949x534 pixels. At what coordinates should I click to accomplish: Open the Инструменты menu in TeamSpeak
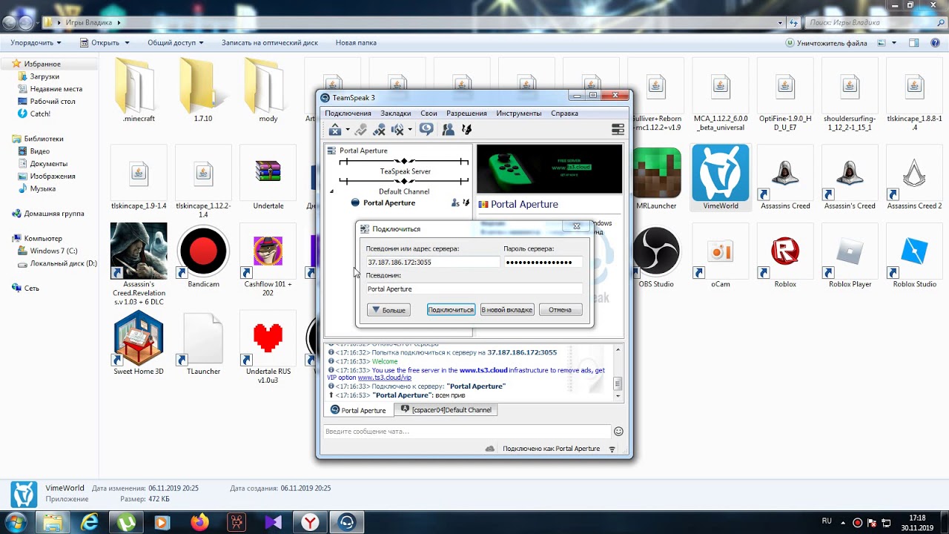coord(519,113)
